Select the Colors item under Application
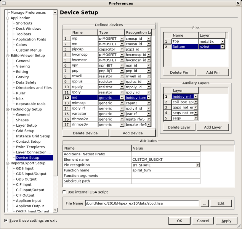Screen dimensions: 242x229 (x=21, y=45)
